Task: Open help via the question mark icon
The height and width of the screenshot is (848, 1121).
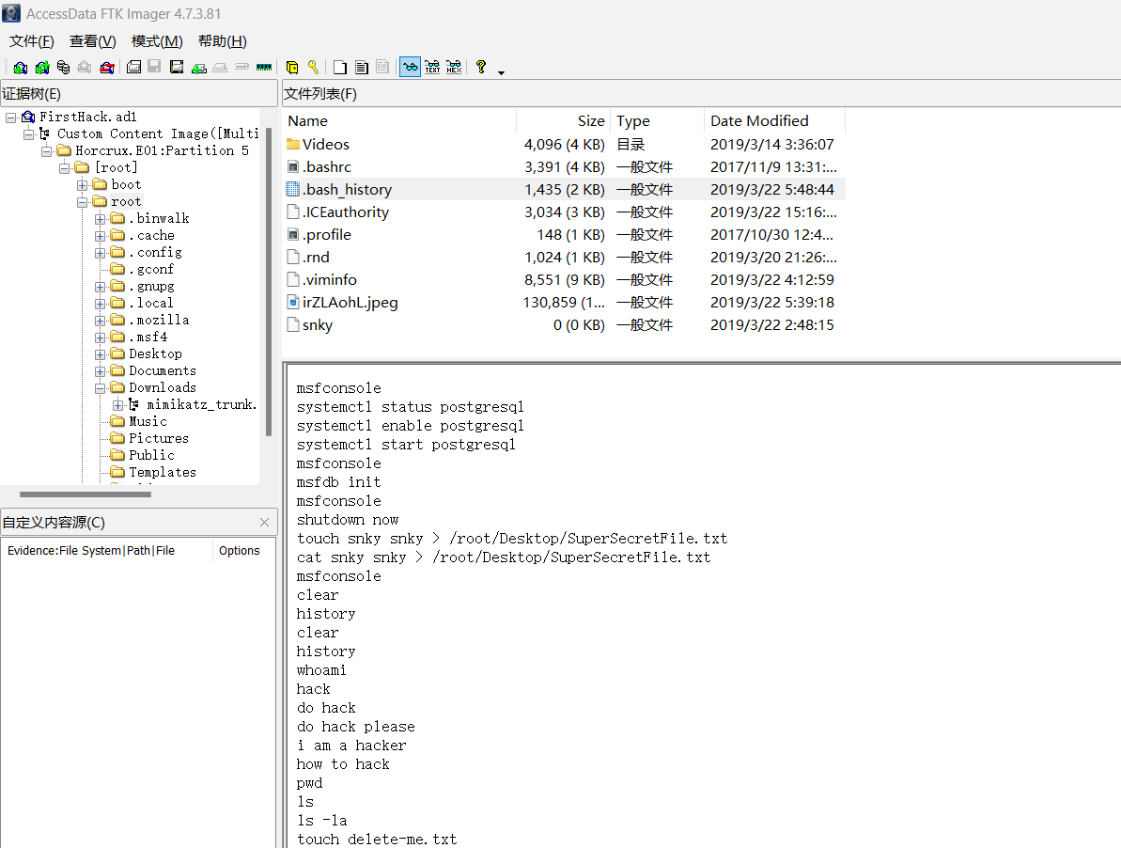Action: click(x=481, y=67)
